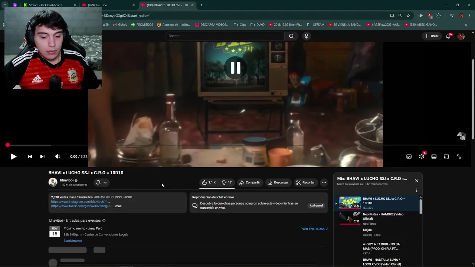Show more bookmarks with the double chevron
The image size is (475, 267).
[x=466, y=24]
